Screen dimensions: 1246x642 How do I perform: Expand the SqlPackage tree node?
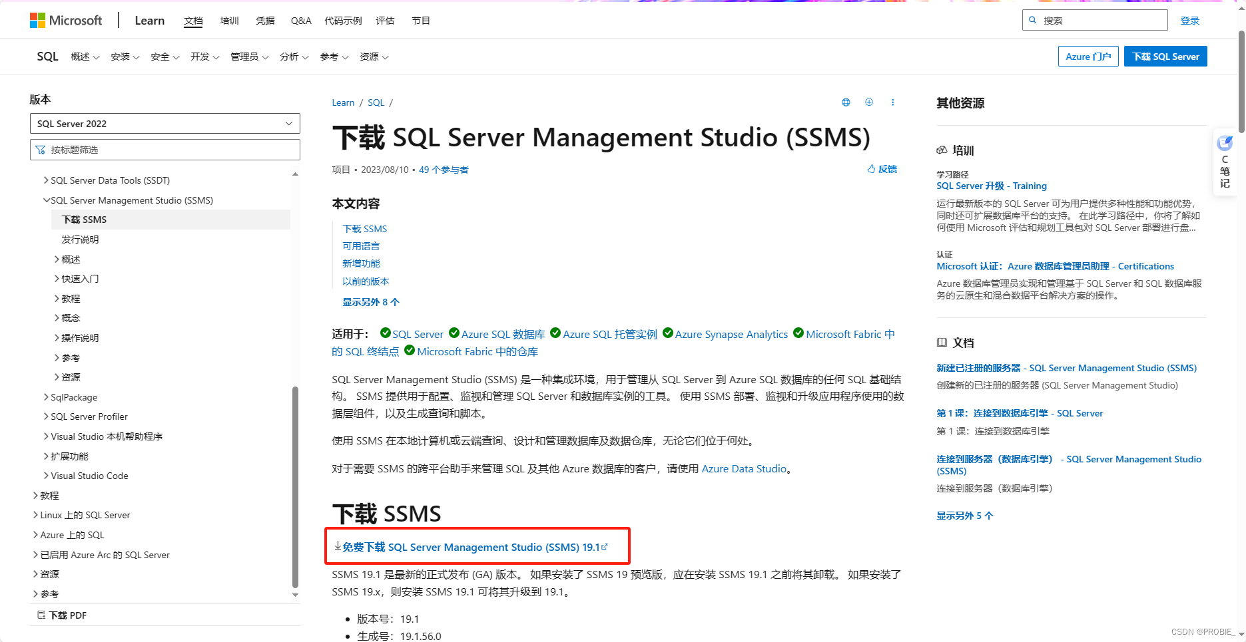46,397
